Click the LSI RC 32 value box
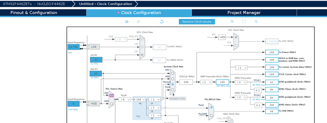The image size is (327, 123). pos(96,60)
